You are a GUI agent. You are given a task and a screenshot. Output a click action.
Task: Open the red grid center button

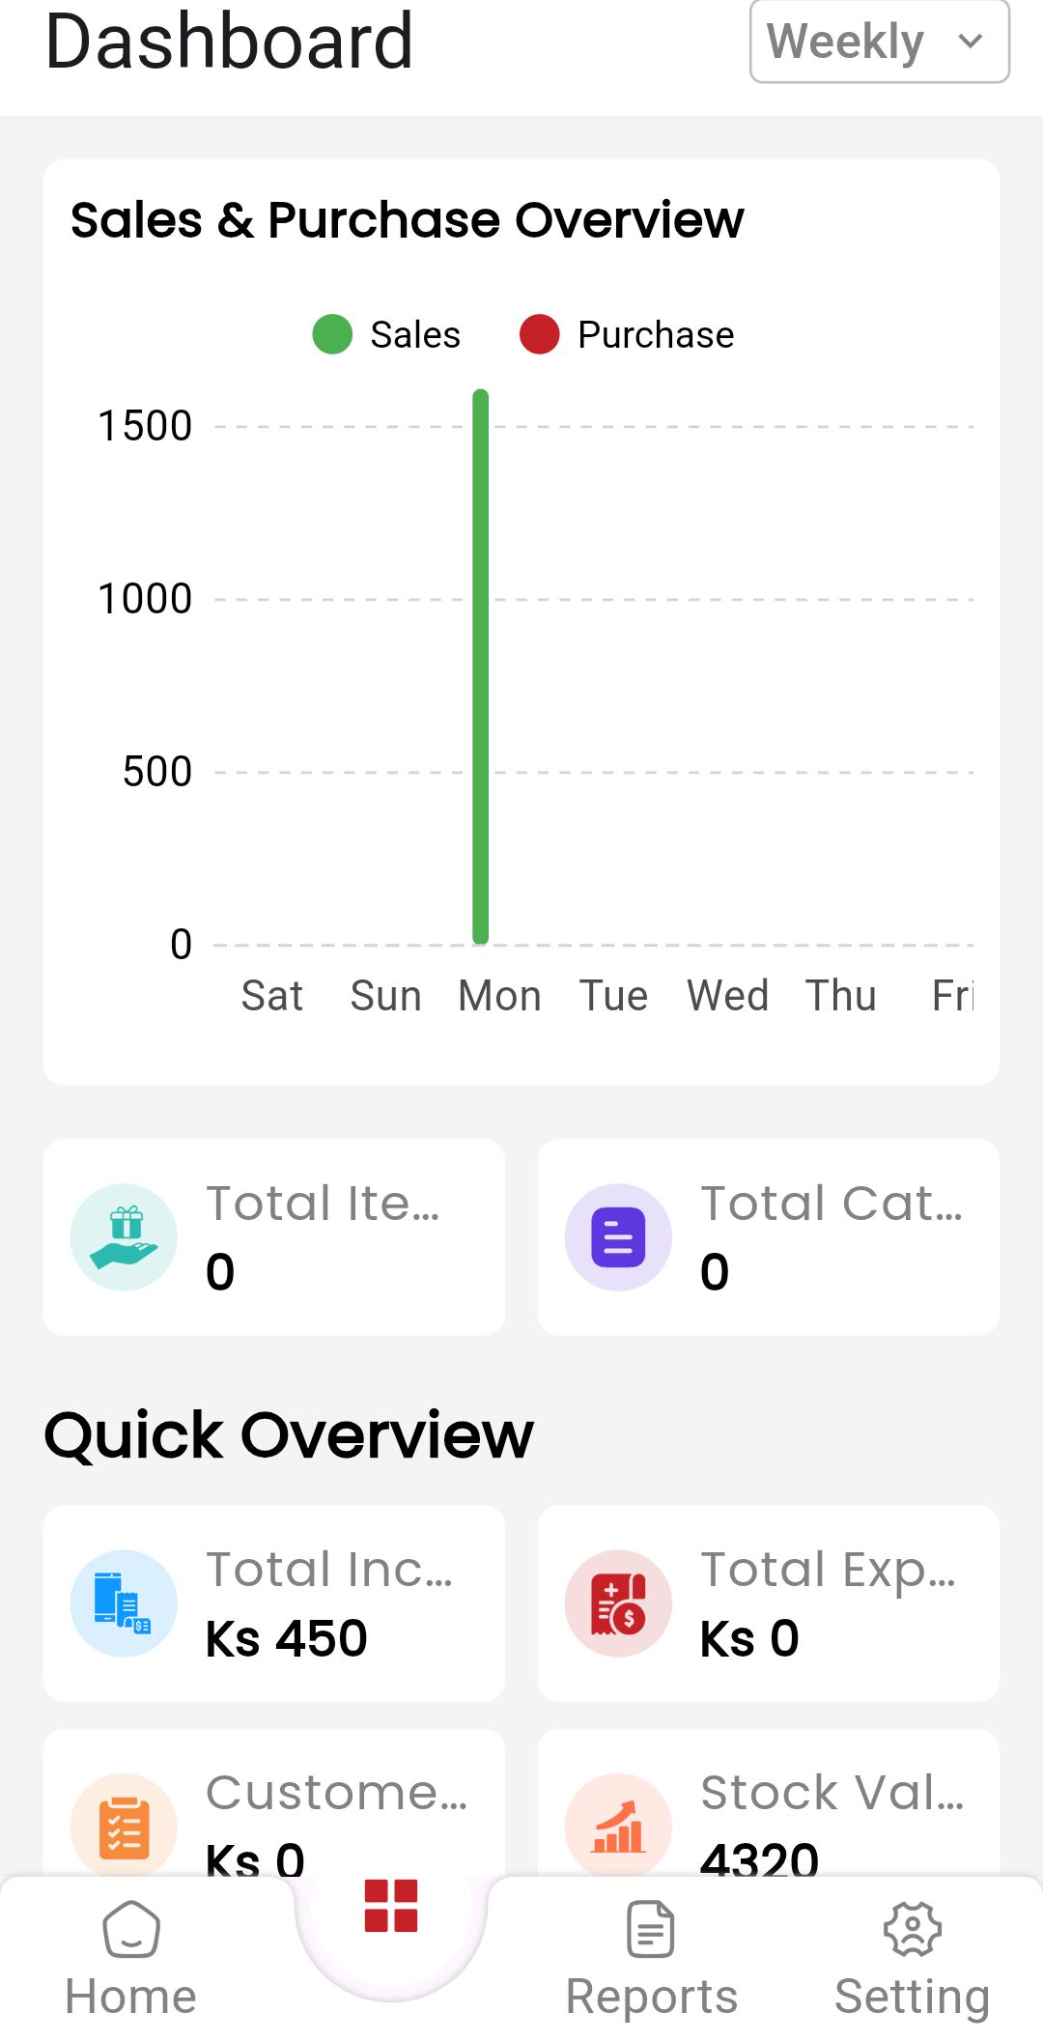click(x=391, y=1906)
